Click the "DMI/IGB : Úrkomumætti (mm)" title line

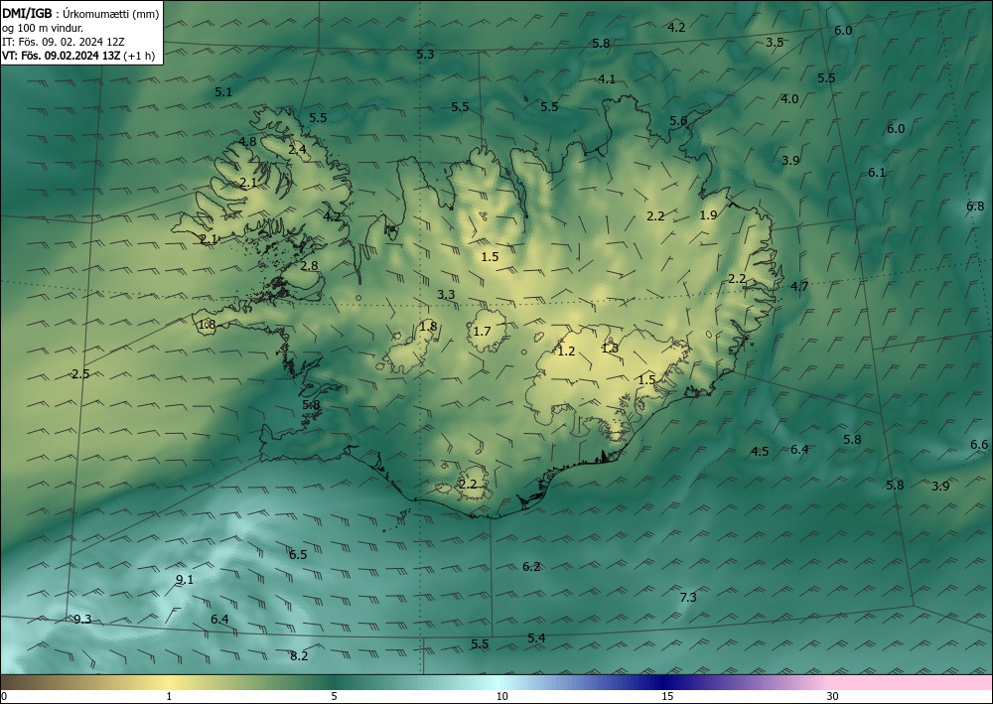(80, 13)
